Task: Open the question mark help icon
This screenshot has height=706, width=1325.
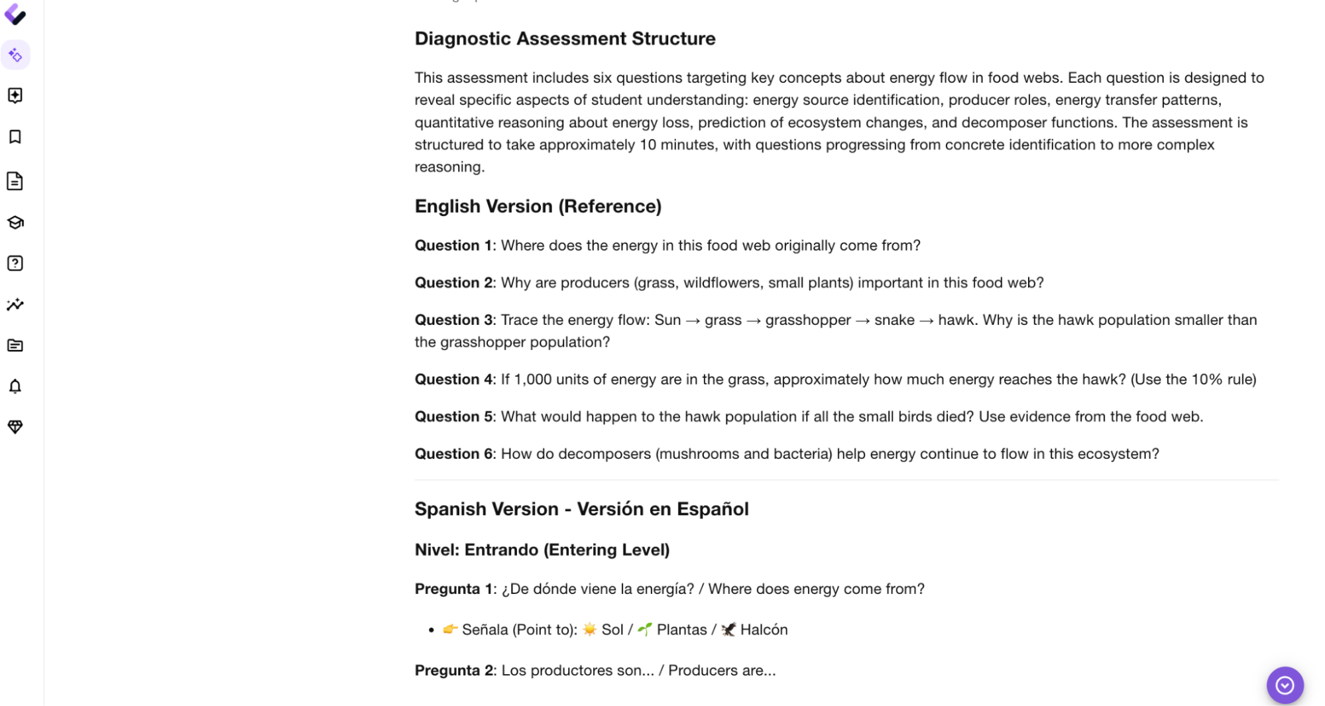Action: point(15,263)
